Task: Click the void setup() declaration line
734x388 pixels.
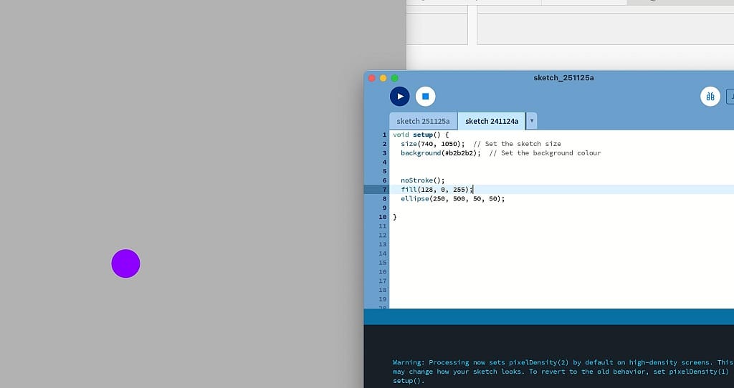Action: point(420,135)
